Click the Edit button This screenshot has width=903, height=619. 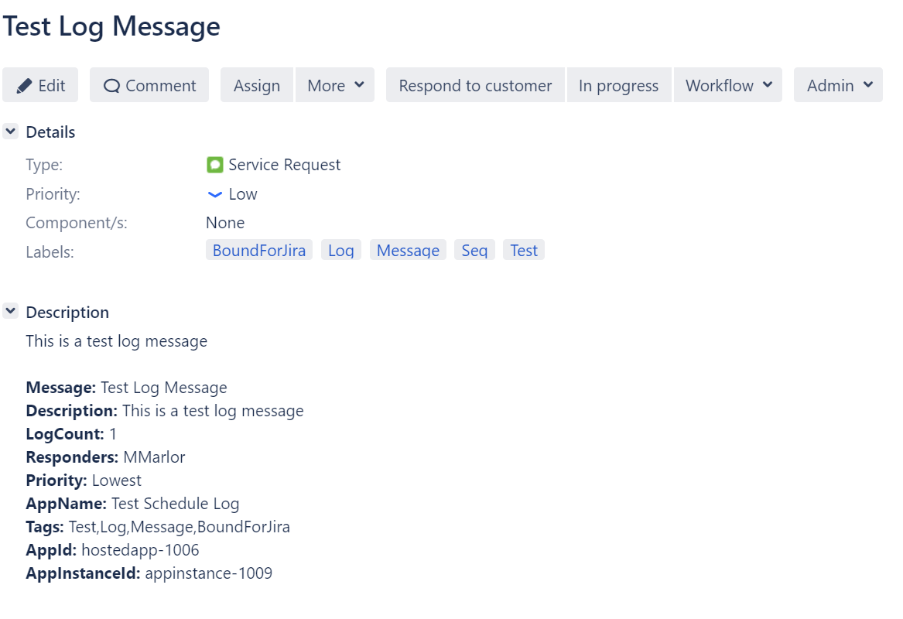40,85
